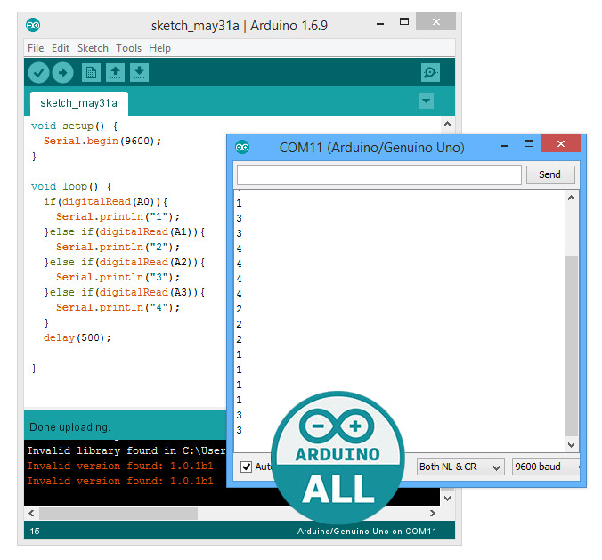Viewport: 602px width, 560px height.
Task: Open the File menu
Action: 36,48
